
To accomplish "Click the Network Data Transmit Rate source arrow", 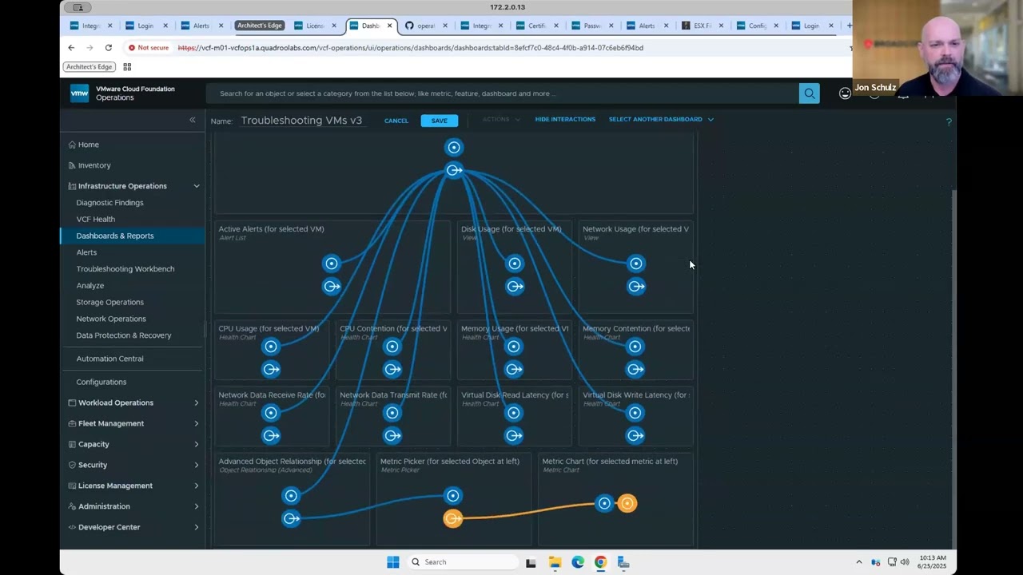I will click(x=392, y=435).
